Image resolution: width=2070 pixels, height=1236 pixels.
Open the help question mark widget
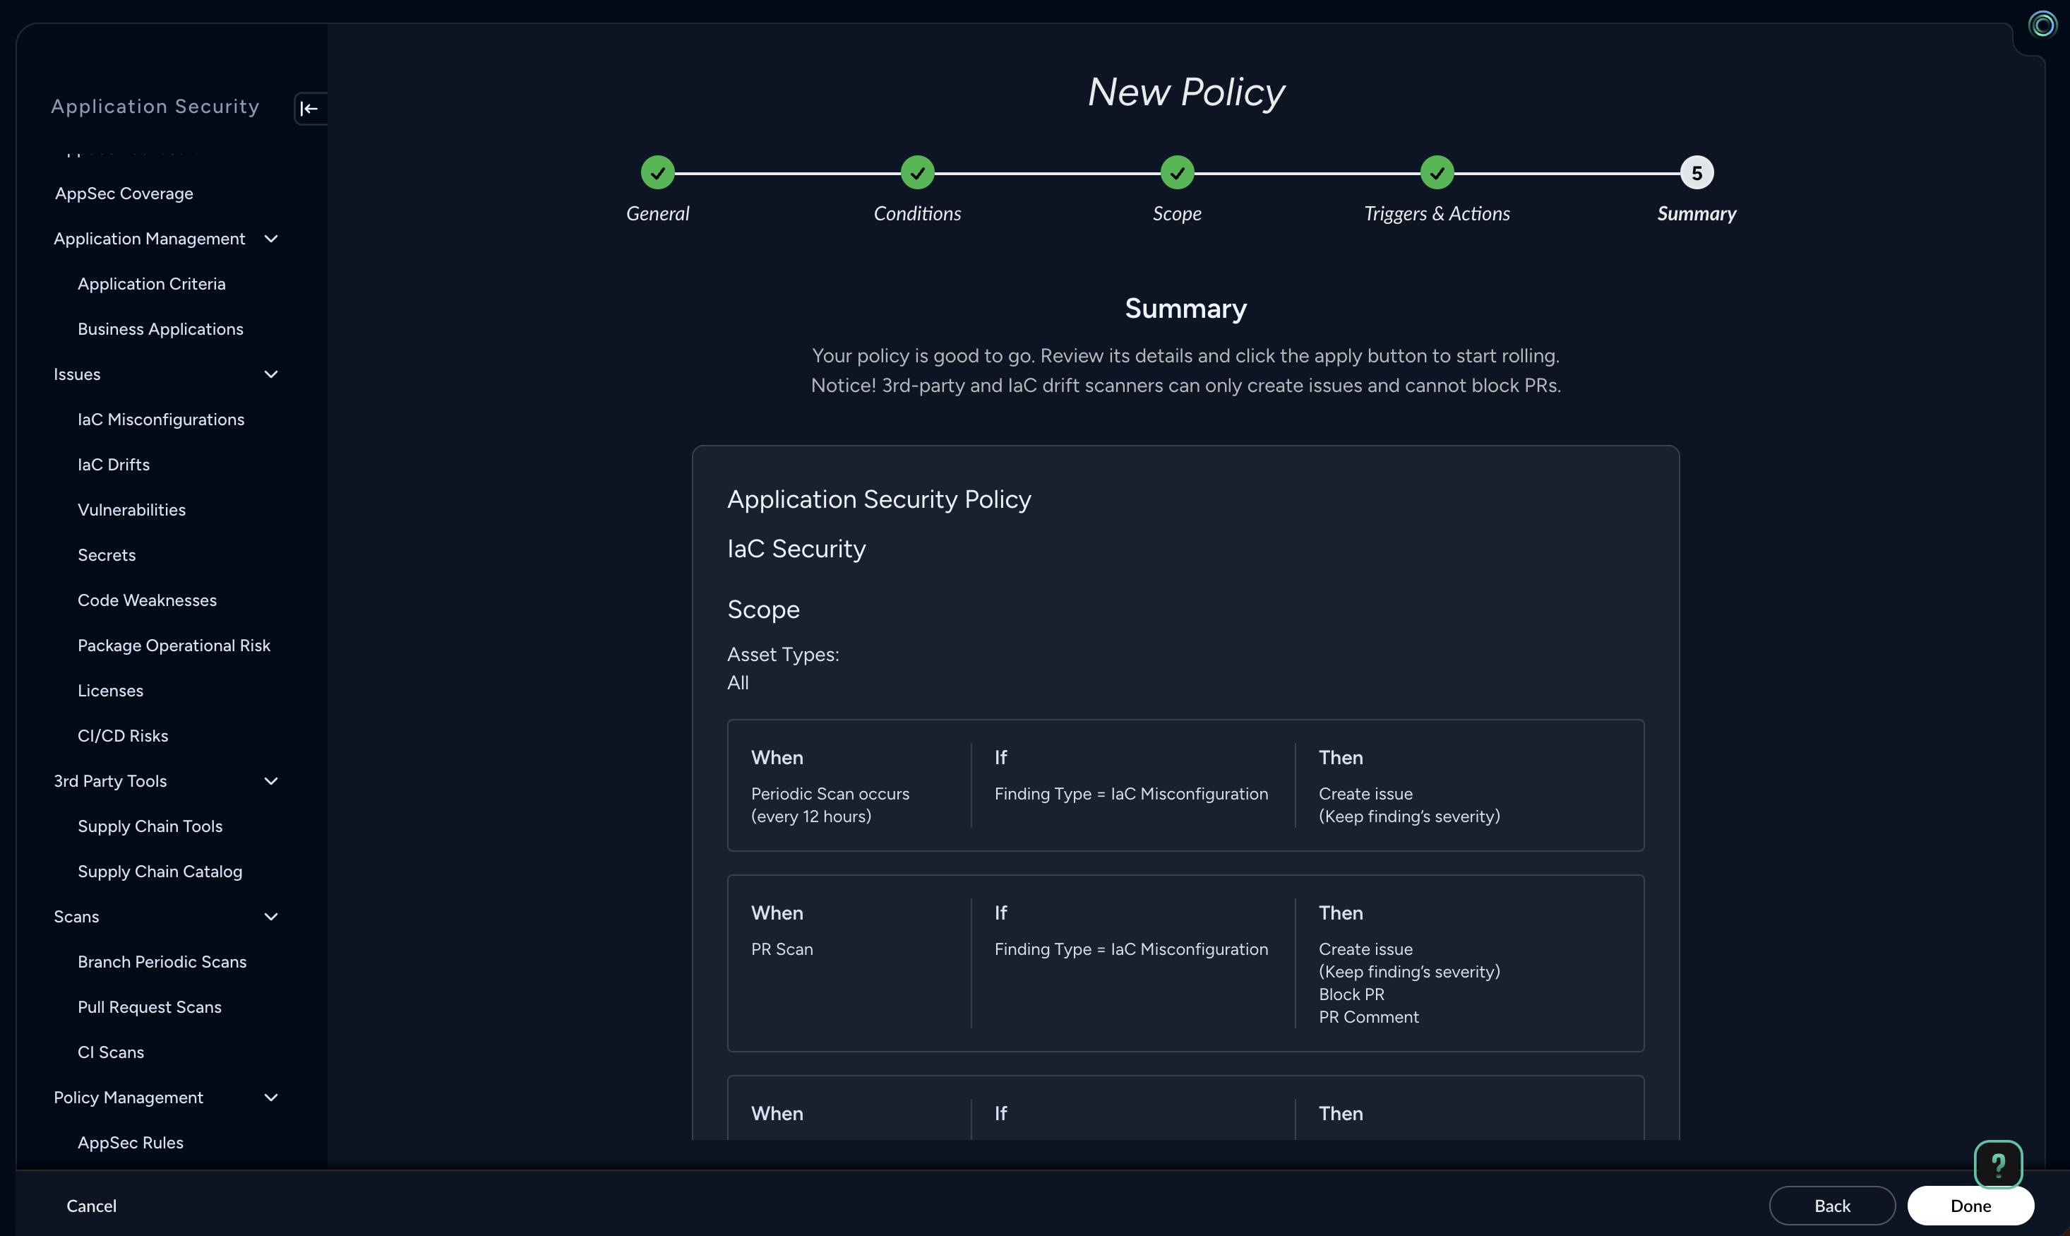click(1997, 1163)
